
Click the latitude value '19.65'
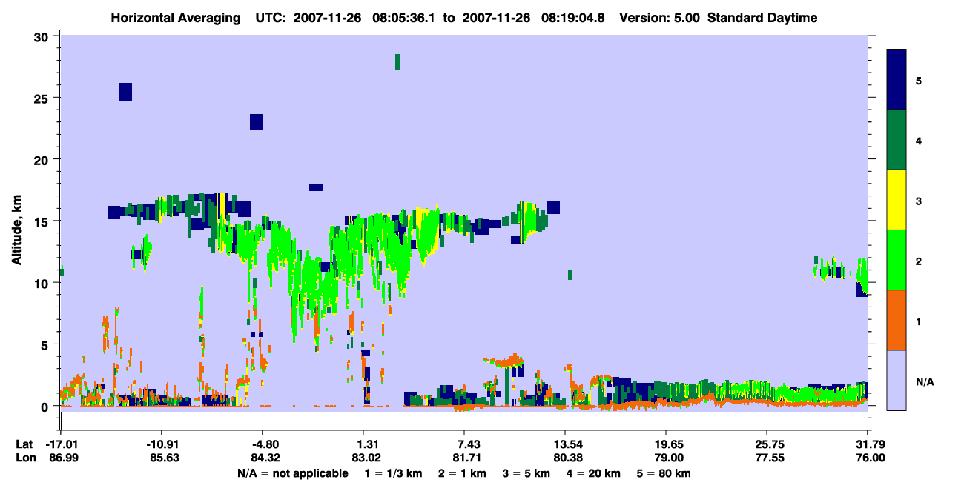[666, 444]
